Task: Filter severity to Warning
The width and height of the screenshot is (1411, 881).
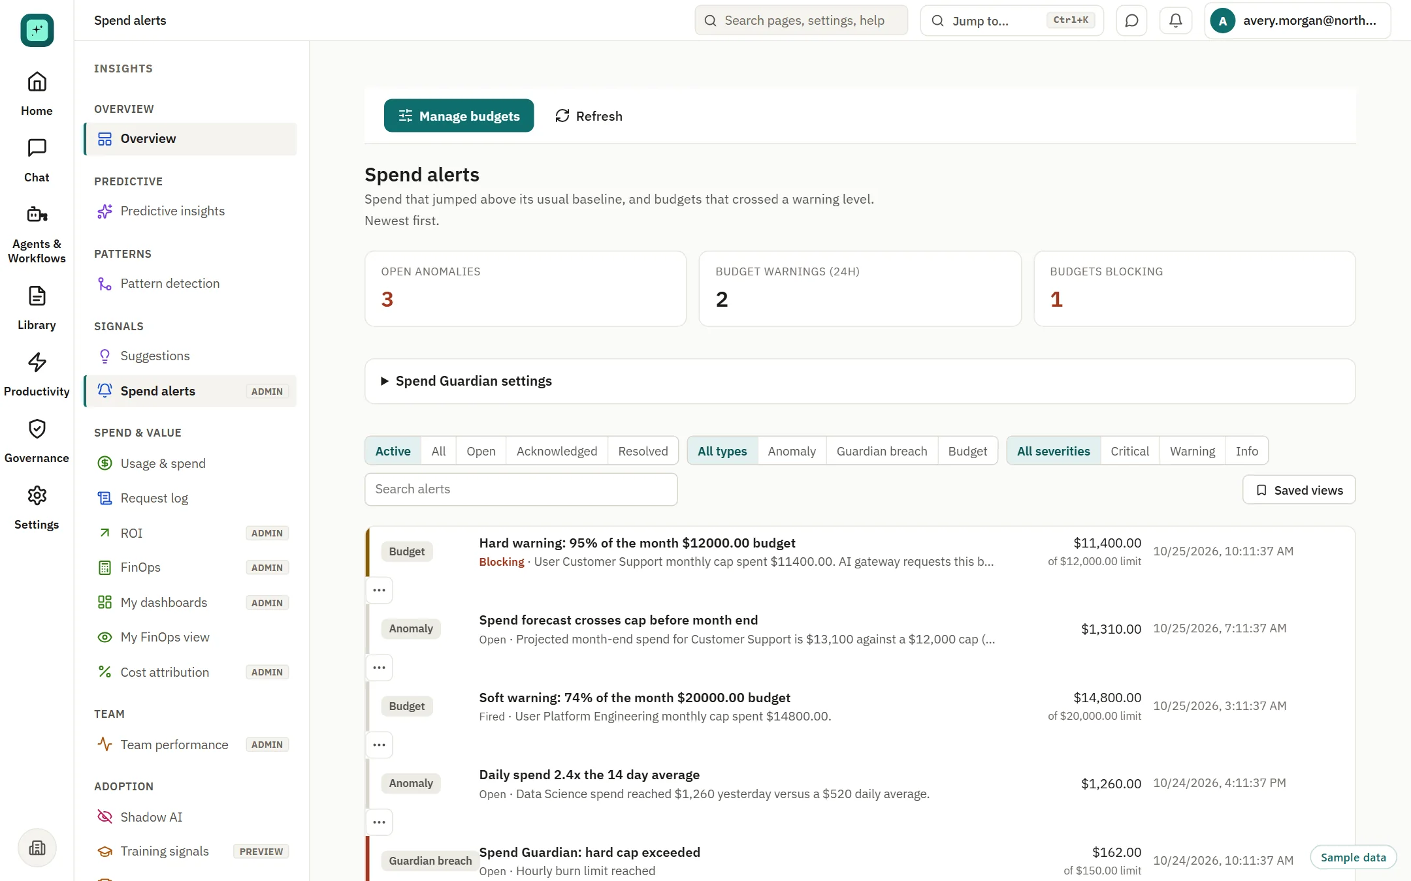Action: tap(1192, 451)
